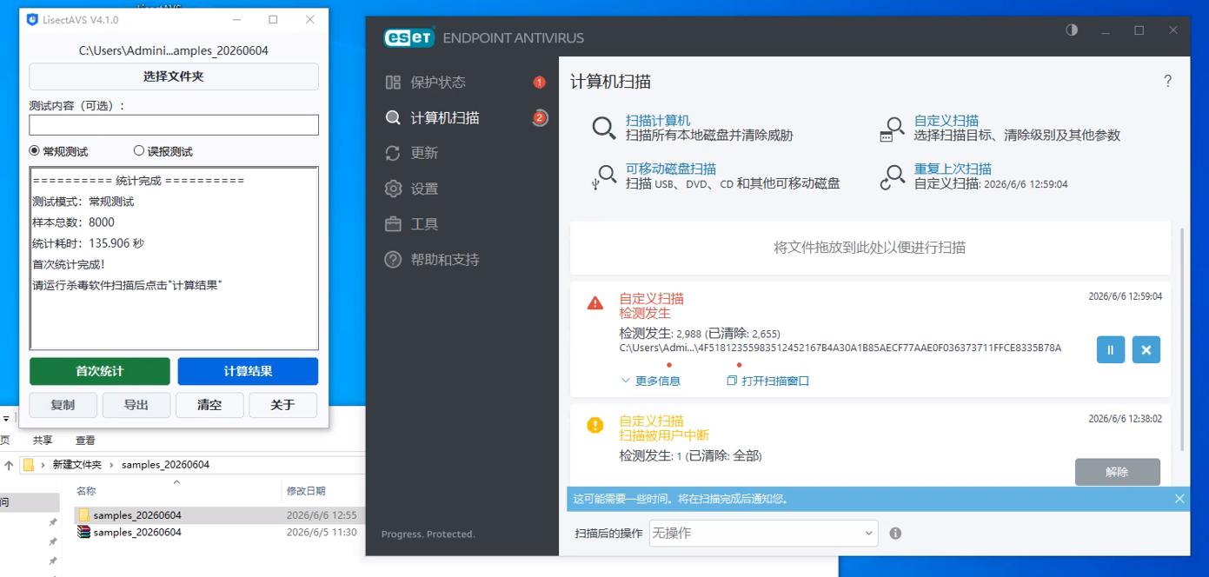Click the 解除 button
The height and width of the screenshot is (577, 1209).
[x=1117, y=472]
